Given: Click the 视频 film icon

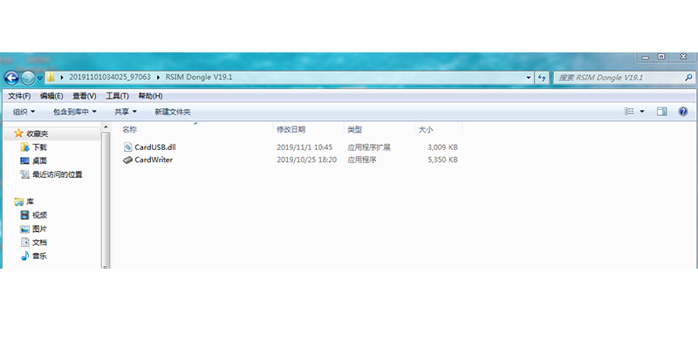Looking at the screenshot, I should (x=25, y=215).
